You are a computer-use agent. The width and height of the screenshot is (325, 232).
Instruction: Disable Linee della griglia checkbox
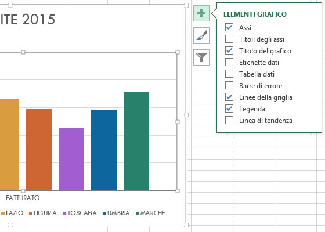coord(229,97)
